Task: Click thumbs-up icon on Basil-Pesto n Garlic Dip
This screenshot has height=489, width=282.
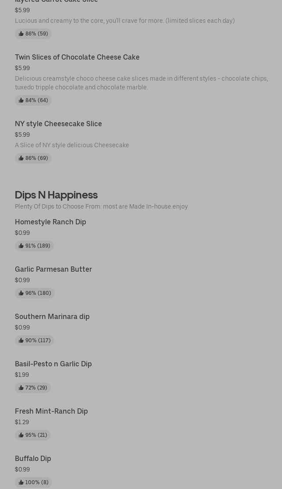Action: [x=21, y=388]
